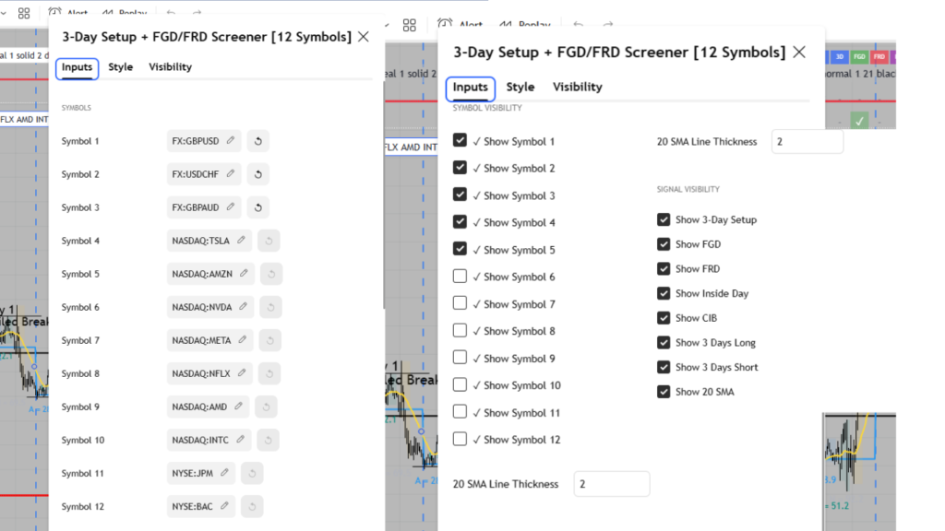This screenshot has height=531, width=945.
Task: Click the pencil icon next to NYSE:BAC
Action: coord(224,506)
